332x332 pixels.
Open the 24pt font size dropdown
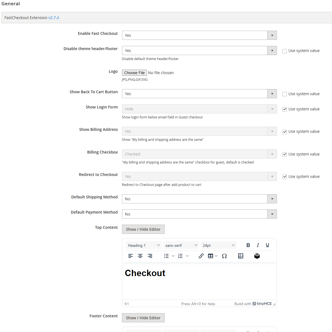click(x=219, y=245)
